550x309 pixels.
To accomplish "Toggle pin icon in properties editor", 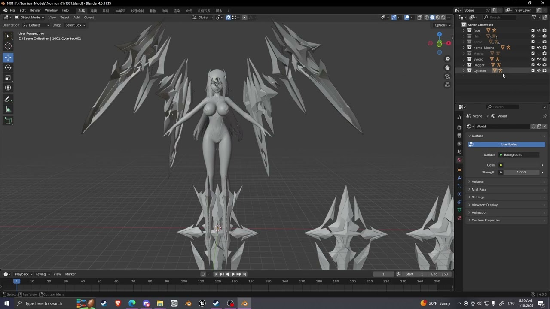I will 544,116.
